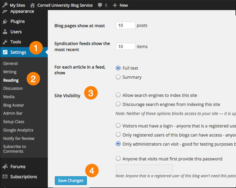Click the Plugins plug icon
The height and width of the screenshot is (188, 236).
point(5,22)
